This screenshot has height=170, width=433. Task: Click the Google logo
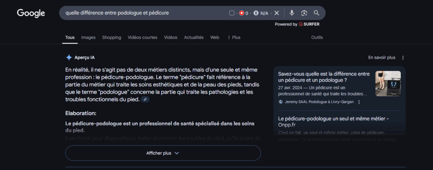pyautogui.click(x=31, y=13)
